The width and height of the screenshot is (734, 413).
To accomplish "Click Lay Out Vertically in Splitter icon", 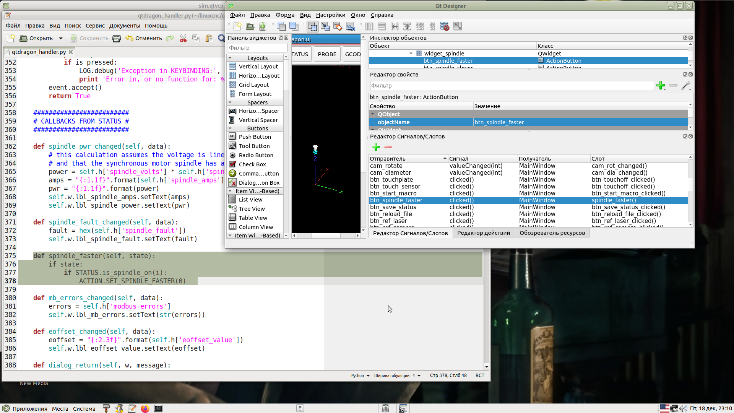I will 407,26.
